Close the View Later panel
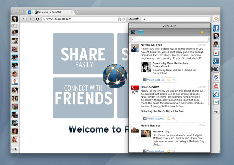Image resolution: width=234 pixels, height=165 pixels. click(131, 26)
